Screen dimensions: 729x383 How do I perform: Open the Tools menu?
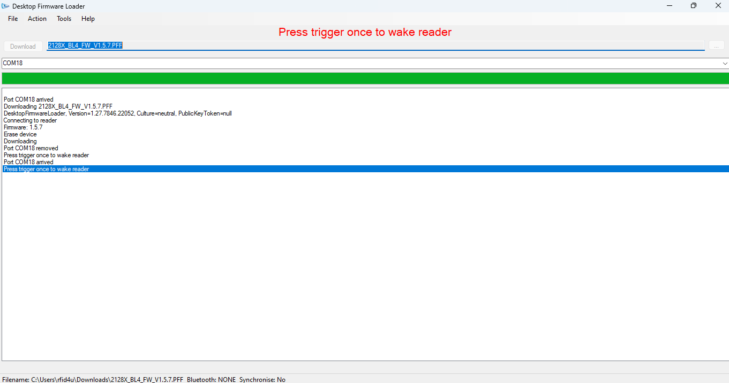click(64, 19)
